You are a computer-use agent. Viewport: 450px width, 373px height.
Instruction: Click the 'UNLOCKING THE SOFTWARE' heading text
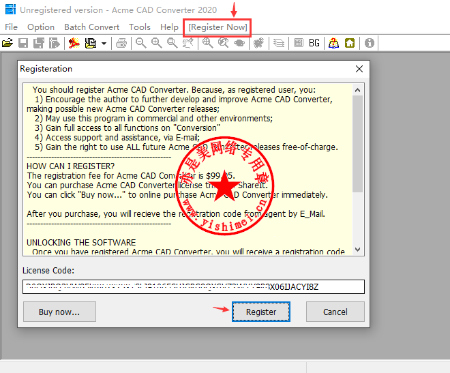click(81, 243)
